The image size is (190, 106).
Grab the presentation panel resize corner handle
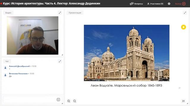pyautogui.click(x=187, y=103)
